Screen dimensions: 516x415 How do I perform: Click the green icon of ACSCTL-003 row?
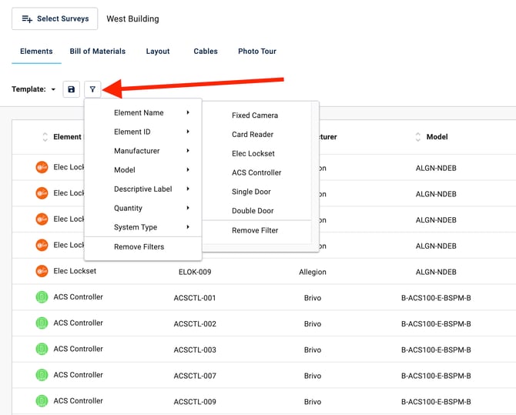click(42, 349)
